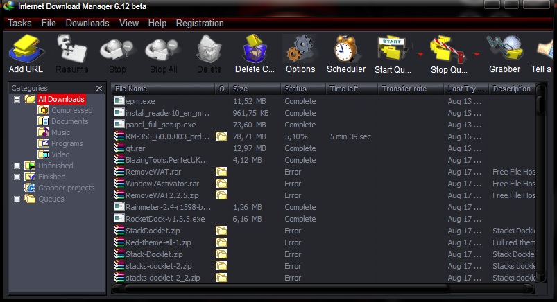
Task: Click the Queues folder icon
Action: tap(30, 199)
